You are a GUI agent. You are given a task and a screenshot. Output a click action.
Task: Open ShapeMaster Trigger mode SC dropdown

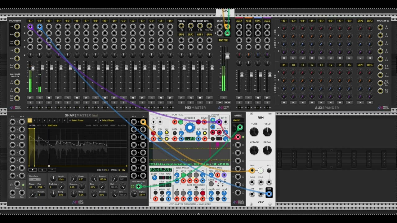click(x=32, y=187)
